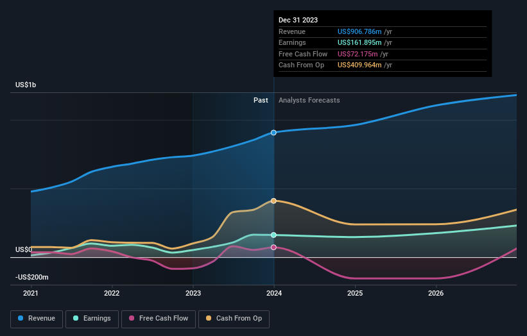Toggle the Free Cash Flow legend button
Image resolution: width=527 pixels, height=336 pixels.
point(159,319)
